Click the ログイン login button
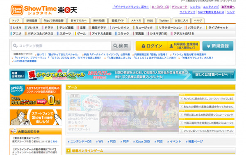246x155 pixels. point(152,46)
